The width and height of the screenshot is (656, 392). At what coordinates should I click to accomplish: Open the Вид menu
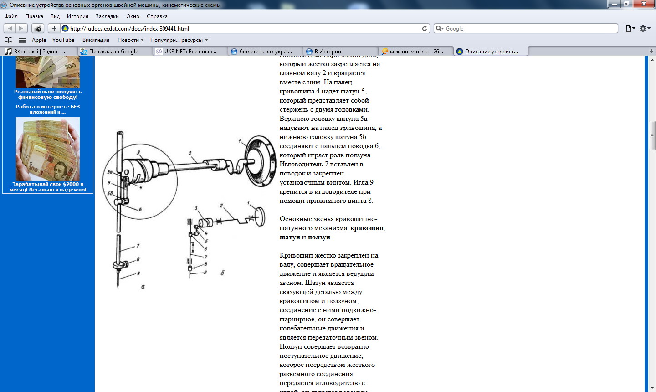55,16
